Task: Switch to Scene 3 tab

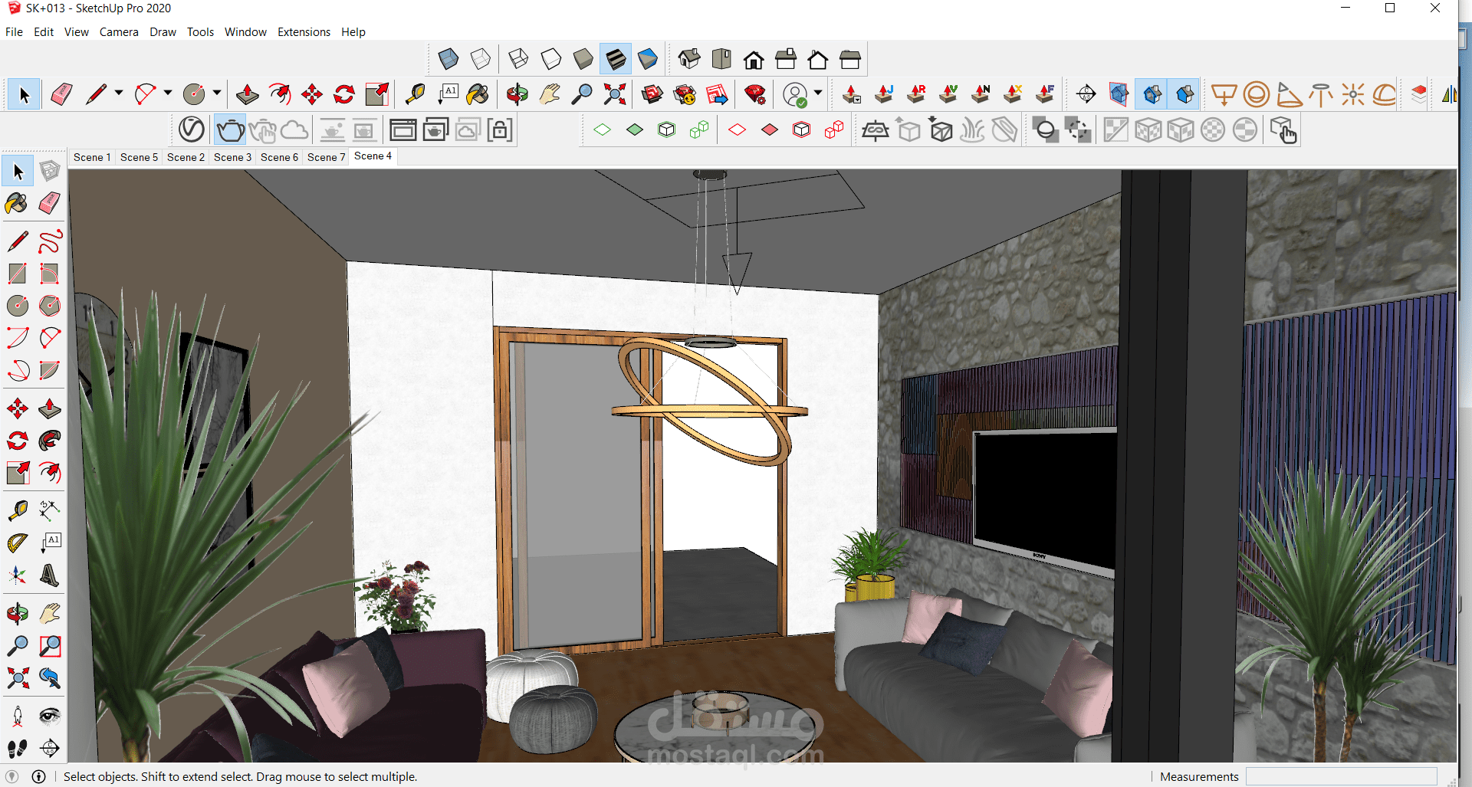Action: 232,157
